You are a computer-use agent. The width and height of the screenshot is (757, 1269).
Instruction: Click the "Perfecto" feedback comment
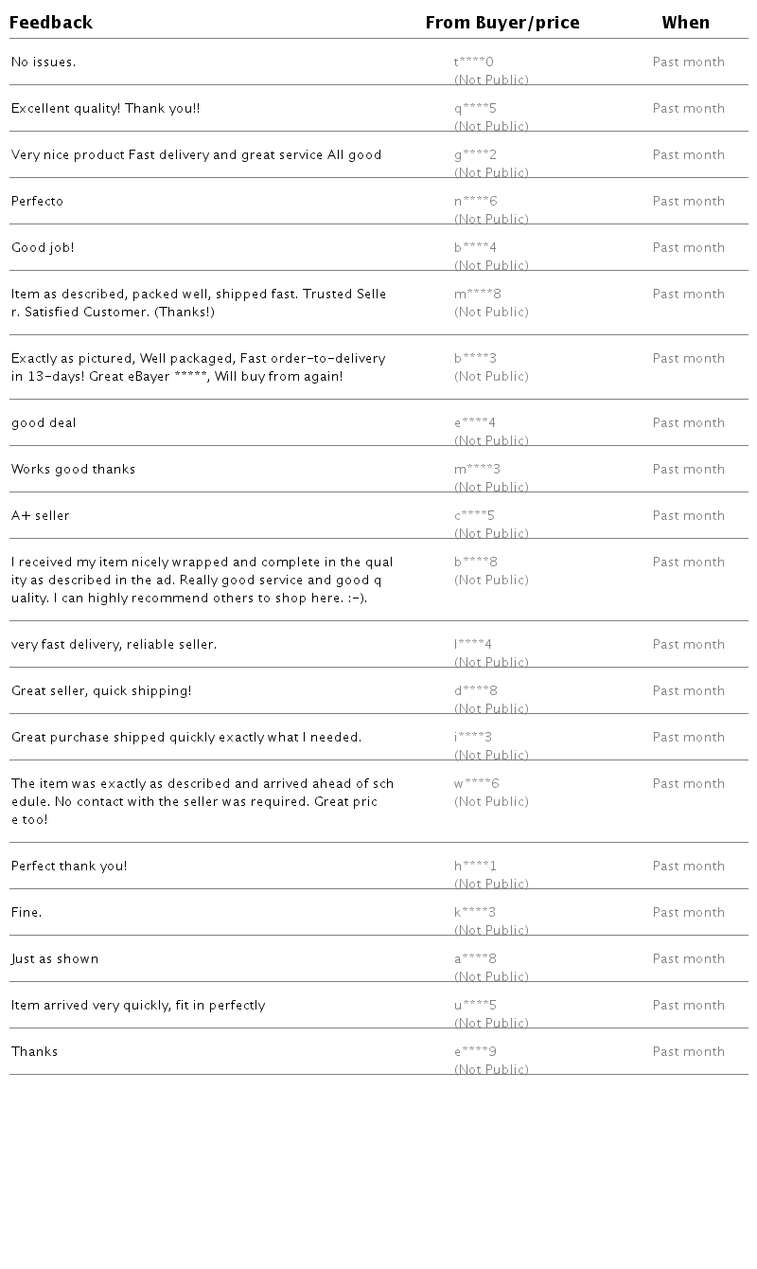37,202
